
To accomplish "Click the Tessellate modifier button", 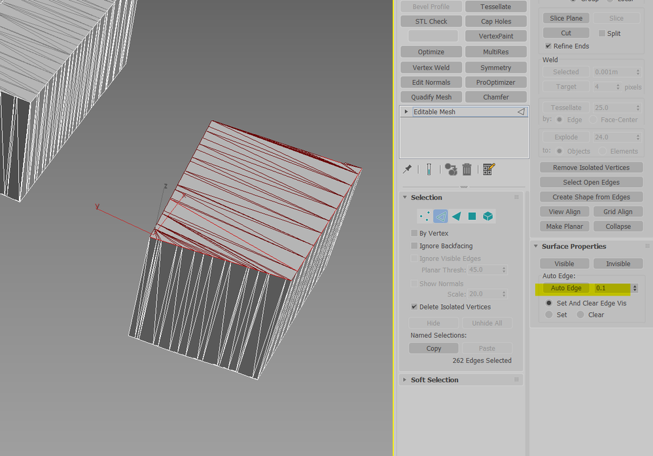I will pyautogui.click(x=495, y=7).
